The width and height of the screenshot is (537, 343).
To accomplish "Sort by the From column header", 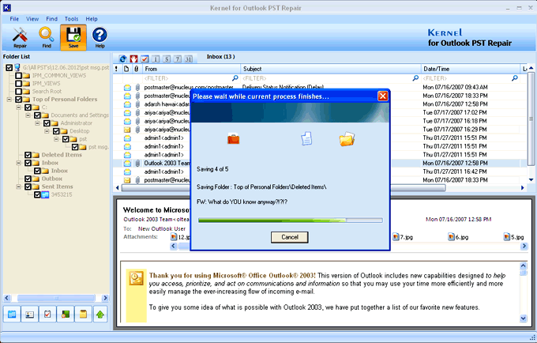I will click(191, 69).
